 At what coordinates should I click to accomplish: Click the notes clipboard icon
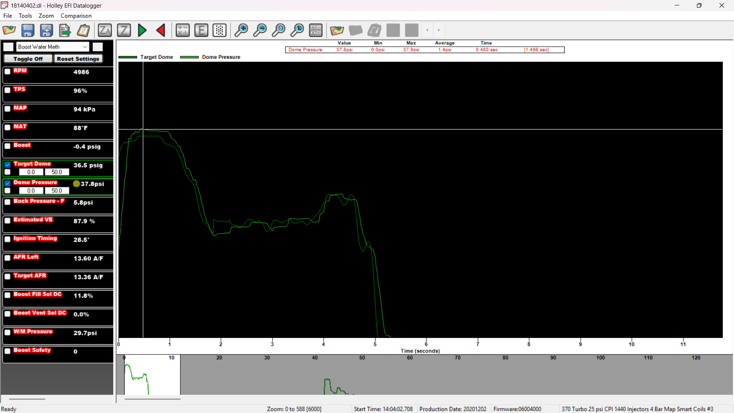(x=83, y=30)
